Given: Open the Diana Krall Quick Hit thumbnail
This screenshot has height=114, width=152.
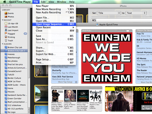Looking at the screenshot, I should coord(70,96).
